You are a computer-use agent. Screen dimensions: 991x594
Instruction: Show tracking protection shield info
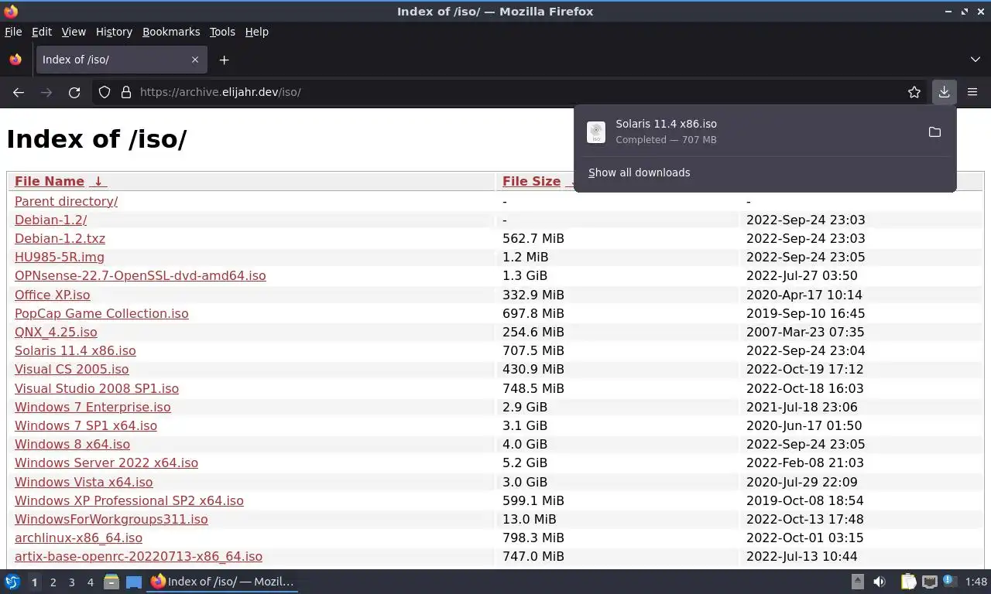pyautogui.click(x=105, y=92)
